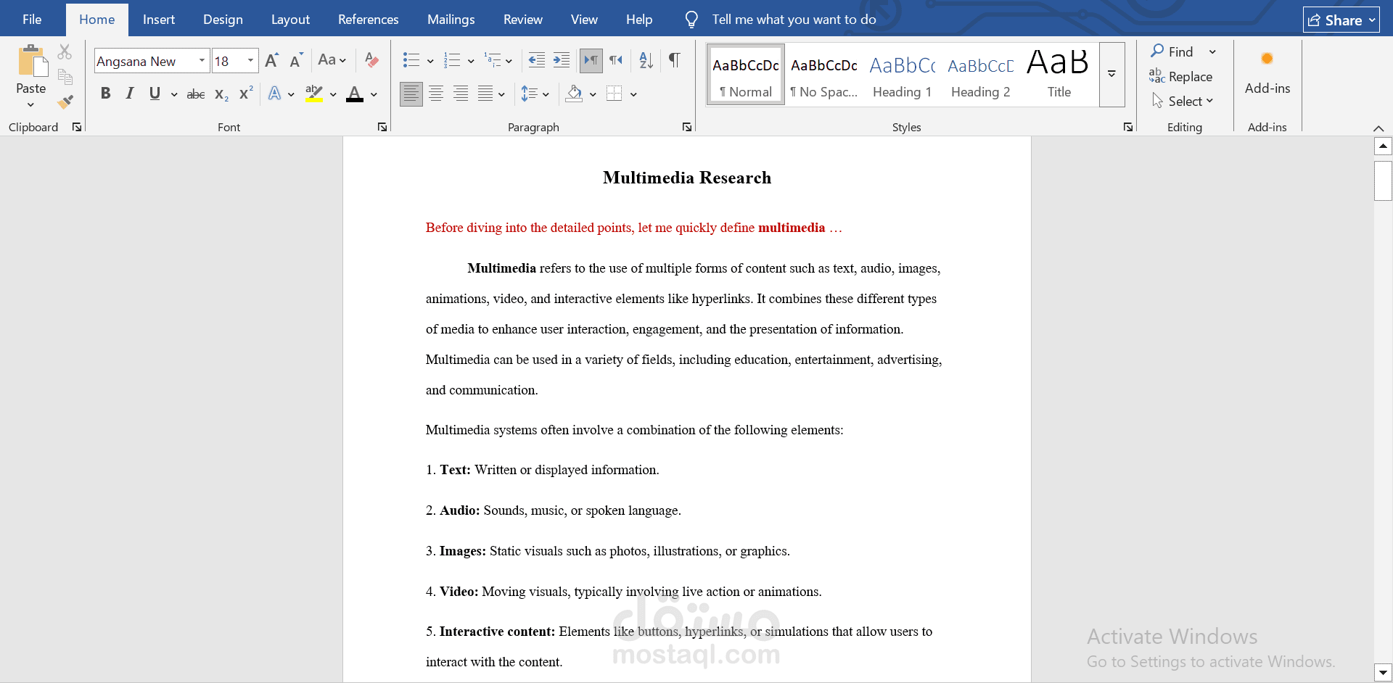The height and width of the screenshot is (683, 1393).
Task: Open line and paragraph spacing
Action: 530,94
